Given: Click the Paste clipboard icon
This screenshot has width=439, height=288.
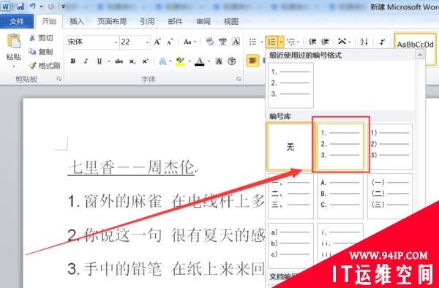Looking at the screenshot, I should (14, 41).
